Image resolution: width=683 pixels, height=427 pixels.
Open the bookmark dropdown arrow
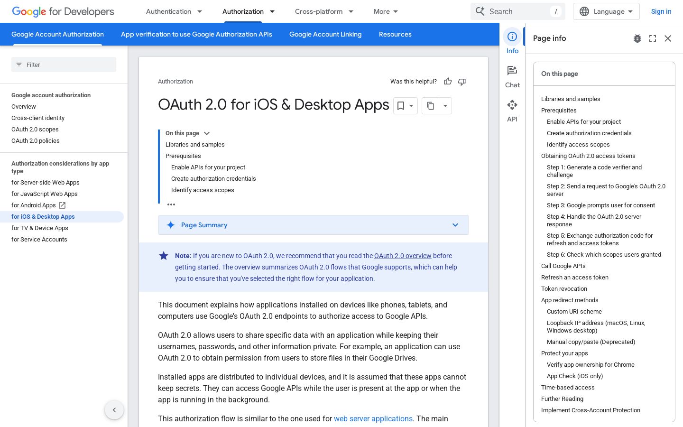click(x=411, y=106)
